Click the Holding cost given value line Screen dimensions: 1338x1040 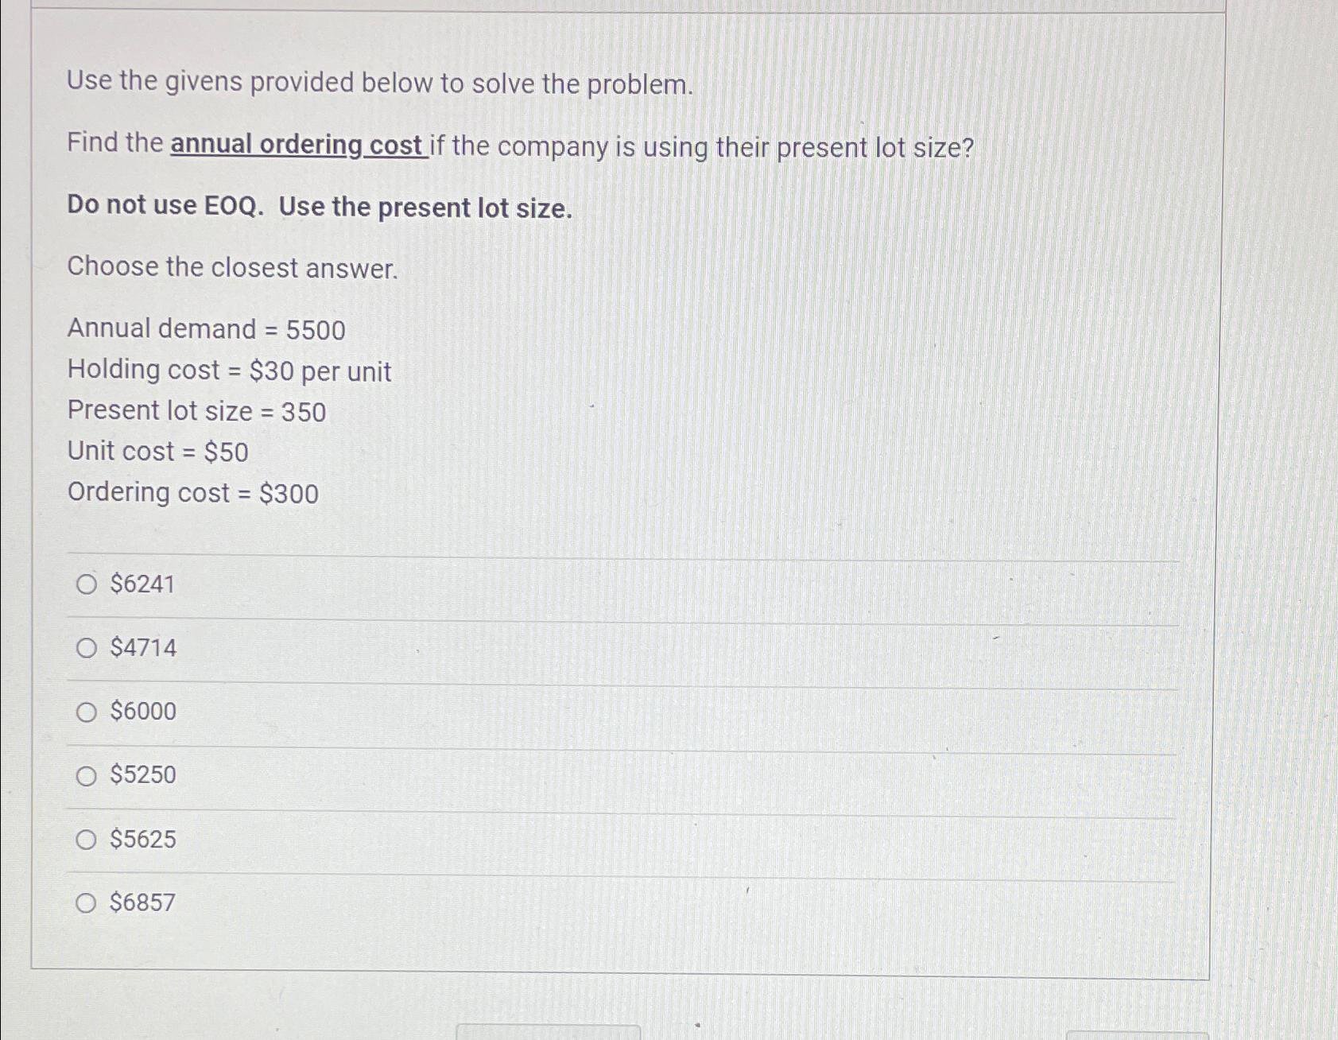(x=228, y=371)
